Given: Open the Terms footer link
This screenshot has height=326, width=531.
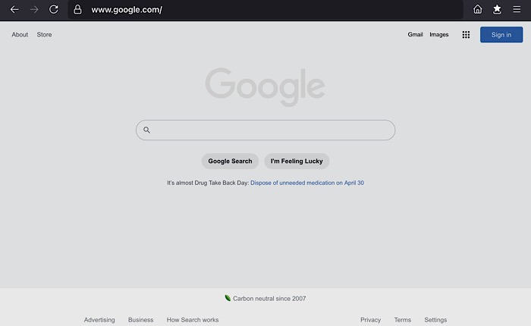Looking at the screenshot, I should 403,320.
